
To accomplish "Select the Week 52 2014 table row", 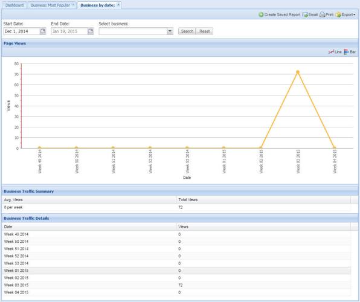I will [x=176, y=256].
